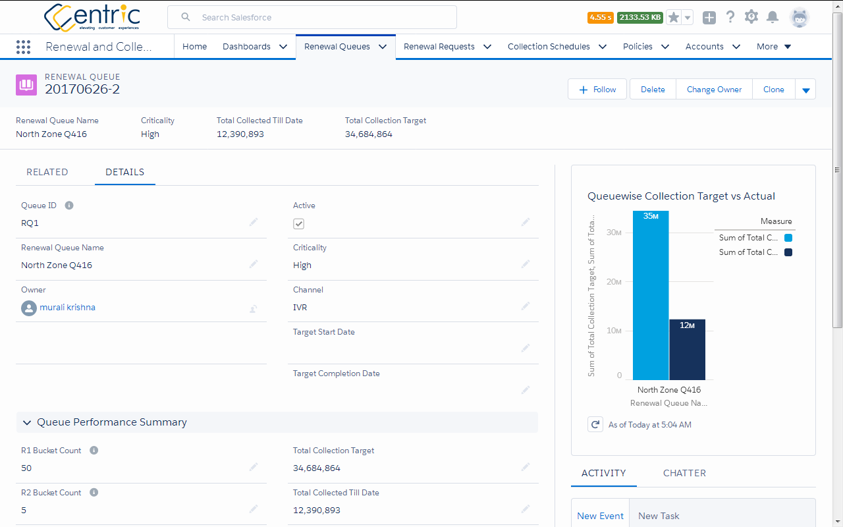Toggle the Active checkbox
Image resolution: width=843 pixels, height=527 pixels.
click(299, 224)
